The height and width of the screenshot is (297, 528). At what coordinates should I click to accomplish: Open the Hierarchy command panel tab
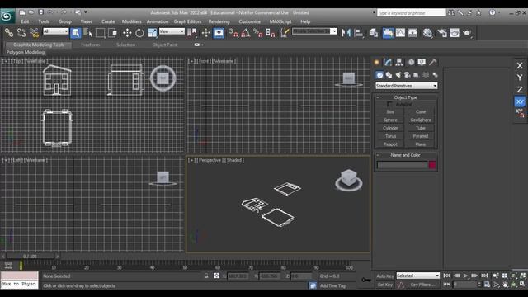point(399,62)
